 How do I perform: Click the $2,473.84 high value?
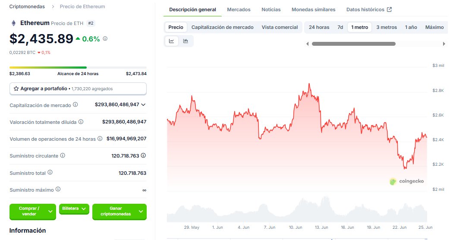tap(136, 73)
